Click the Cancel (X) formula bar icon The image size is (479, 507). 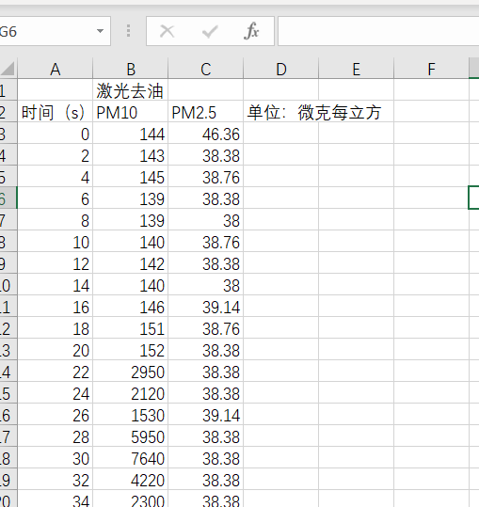point(168,31)
